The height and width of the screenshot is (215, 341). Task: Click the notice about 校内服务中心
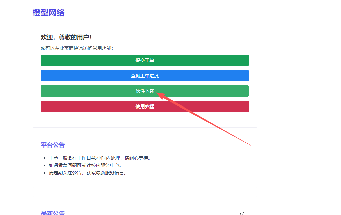coord(85,165)
